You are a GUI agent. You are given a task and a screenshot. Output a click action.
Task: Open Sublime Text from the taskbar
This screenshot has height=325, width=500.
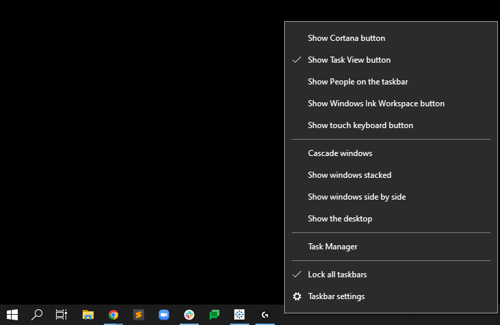[x=139, y=315]
